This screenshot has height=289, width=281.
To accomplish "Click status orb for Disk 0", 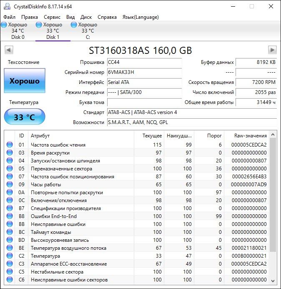I will 4,25.
